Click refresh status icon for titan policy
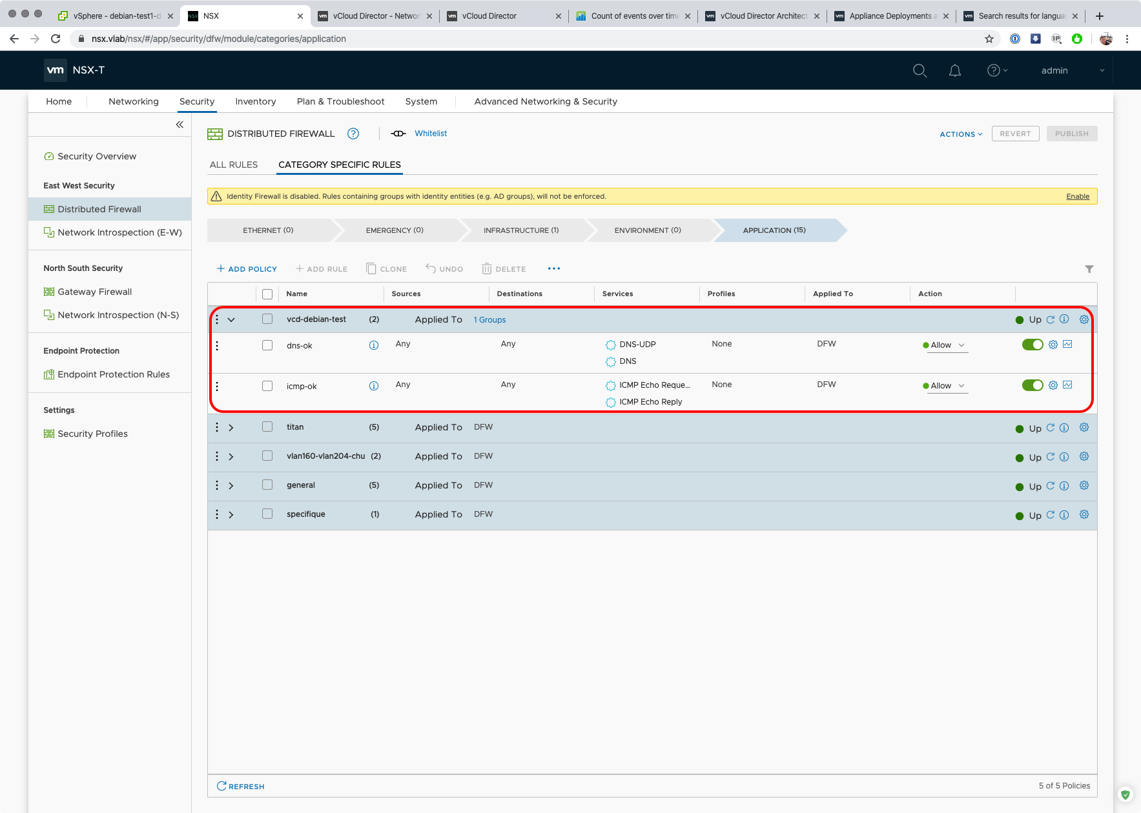The image size is (1141, 813). (x=1050, y=428)
